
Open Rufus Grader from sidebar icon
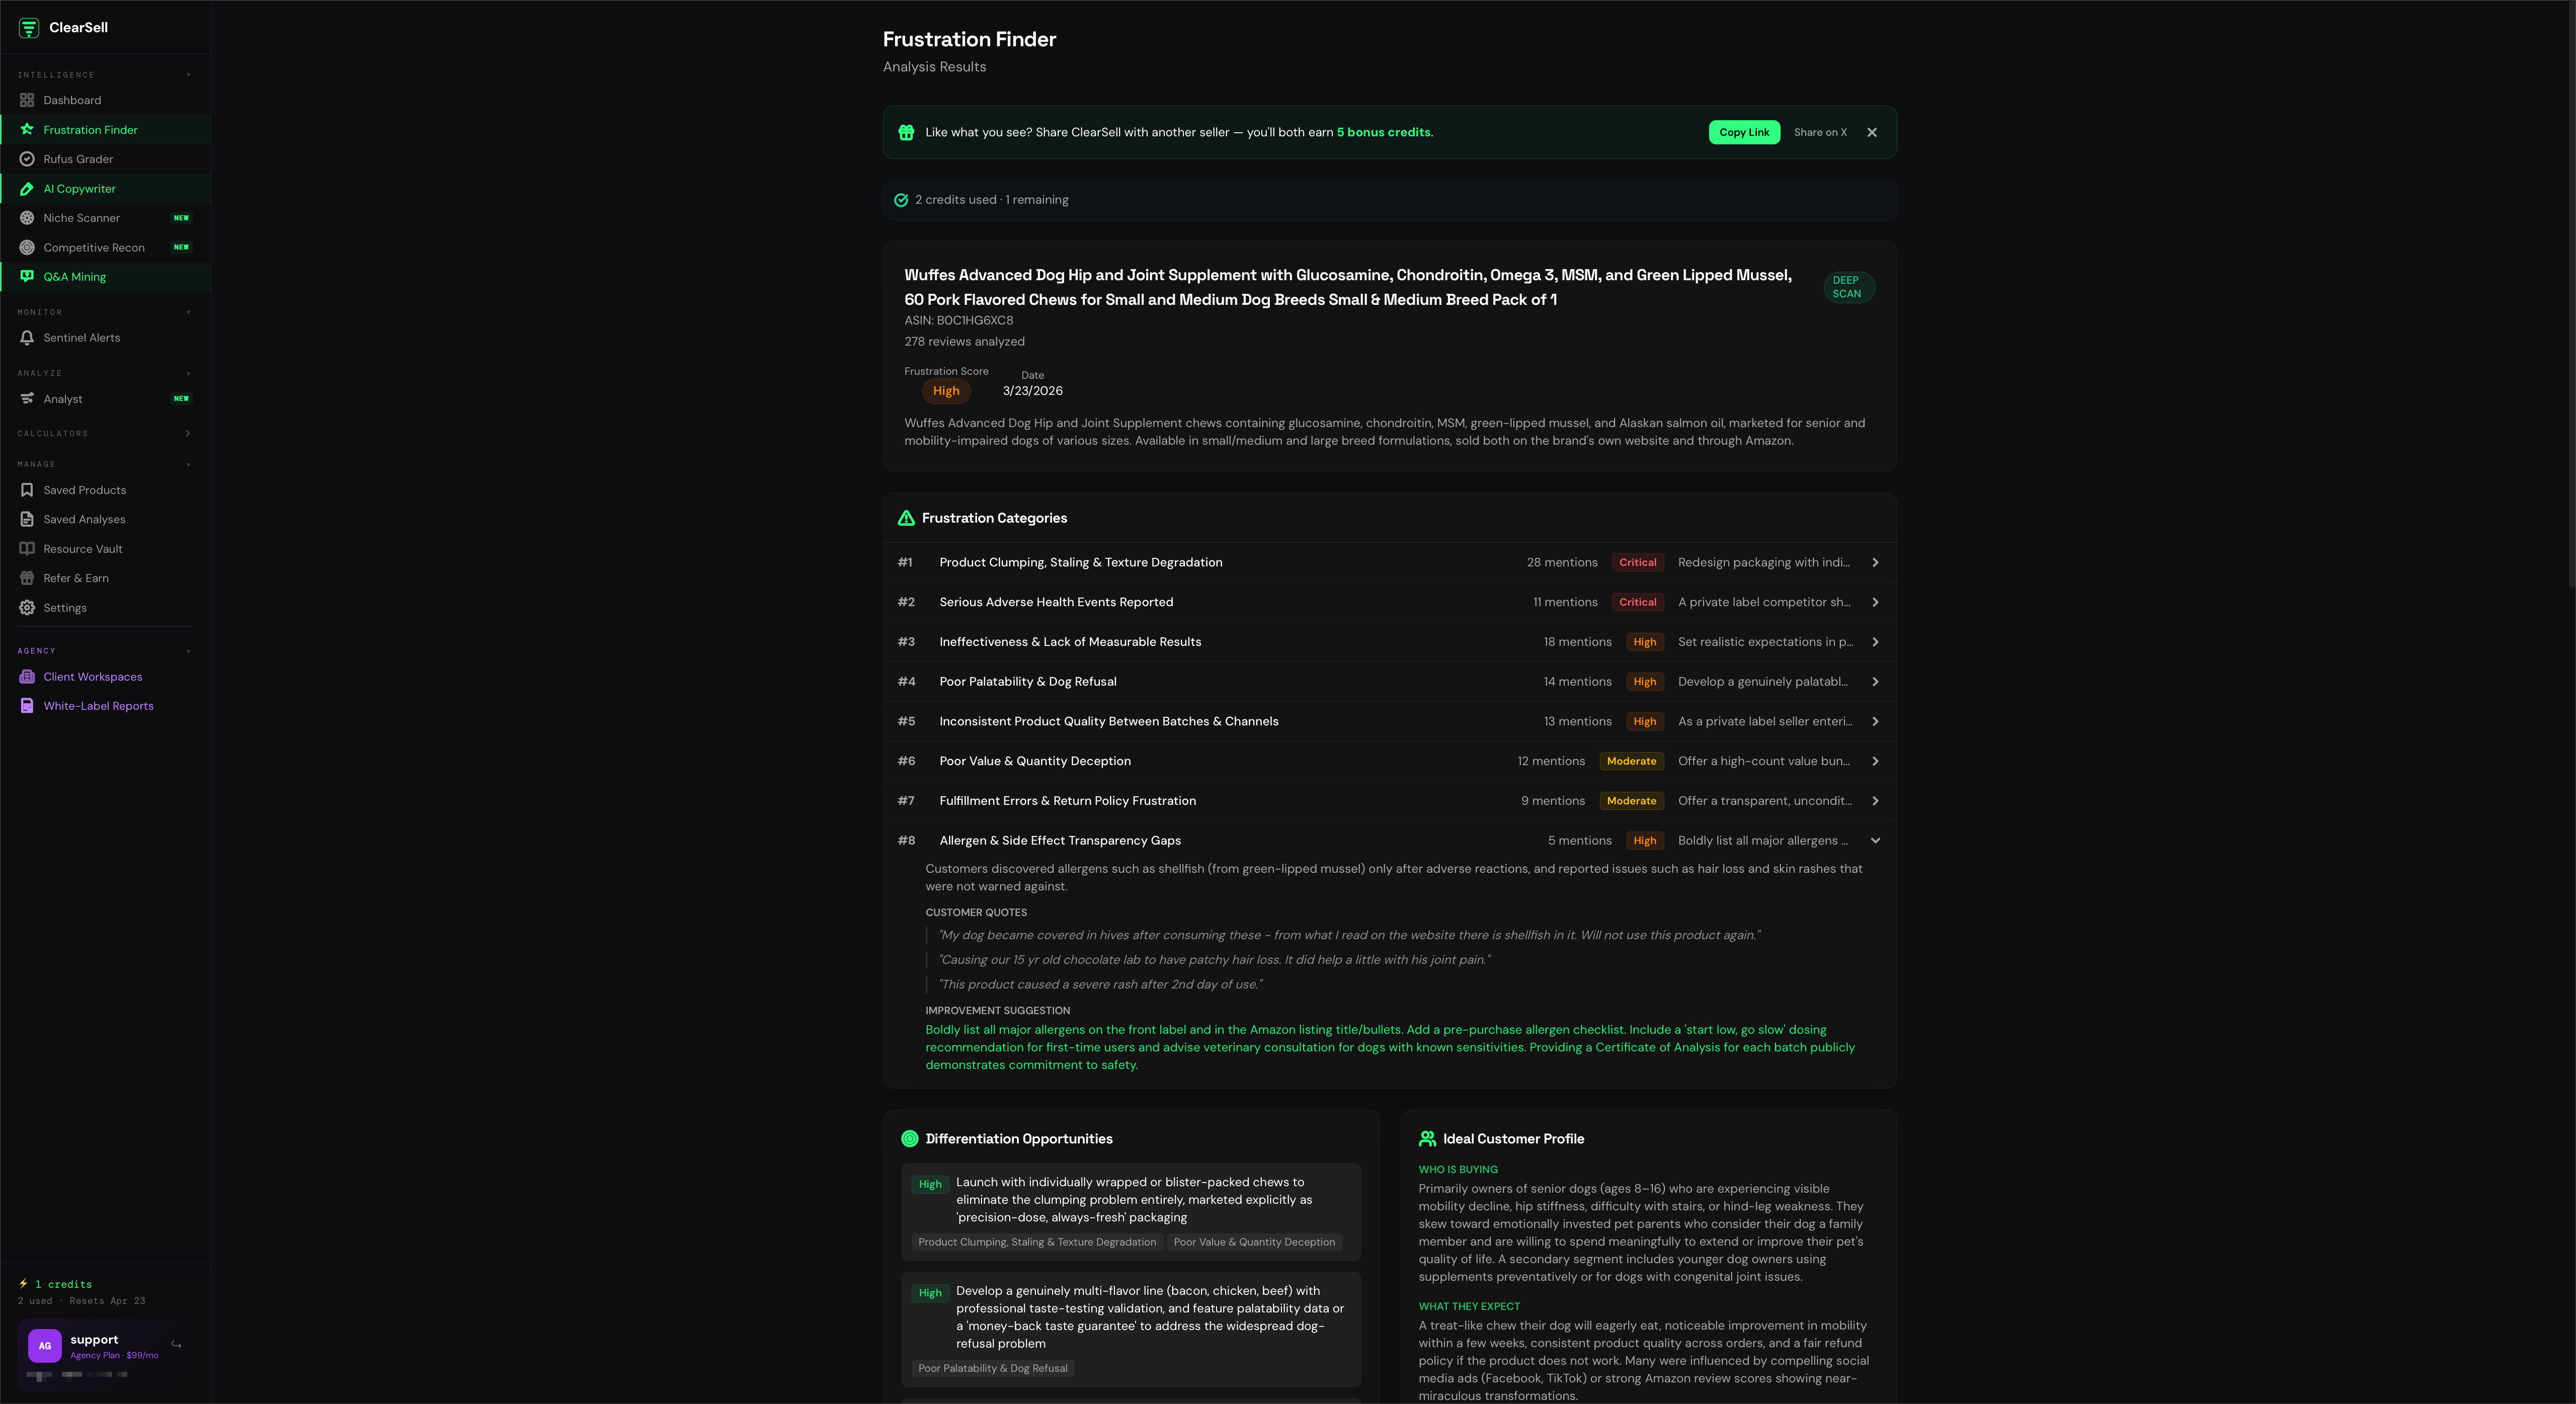(x=27, y=159)
